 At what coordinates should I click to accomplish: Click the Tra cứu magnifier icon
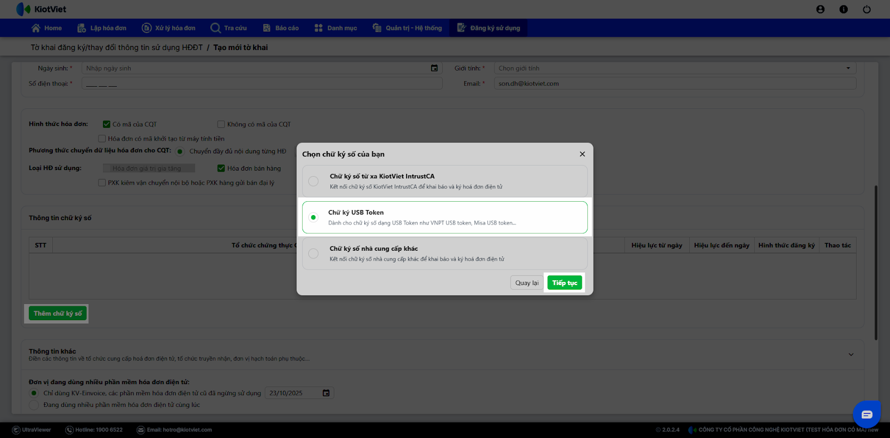215,28
